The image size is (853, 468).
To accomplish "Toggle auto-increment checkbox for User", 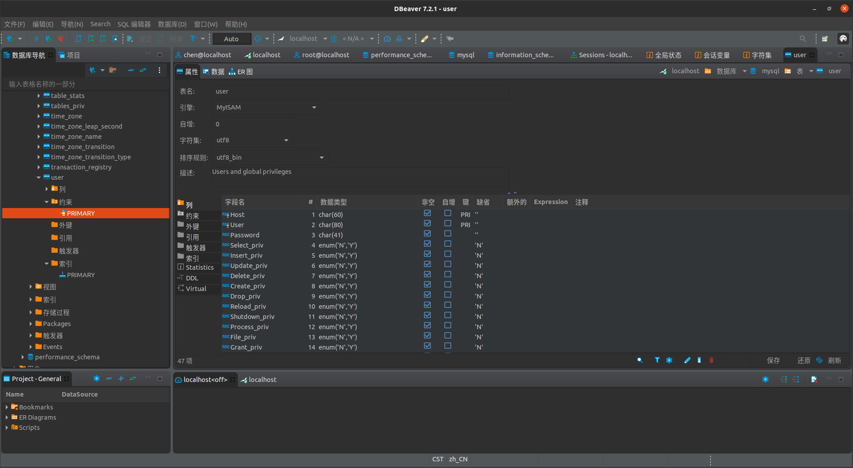I will [x=448, y=224].
